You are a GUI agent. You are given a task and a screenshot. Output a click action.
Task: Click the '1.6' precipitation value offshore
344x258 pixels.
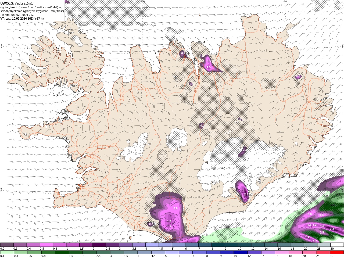pyautogui.click(x=322, y=226)
